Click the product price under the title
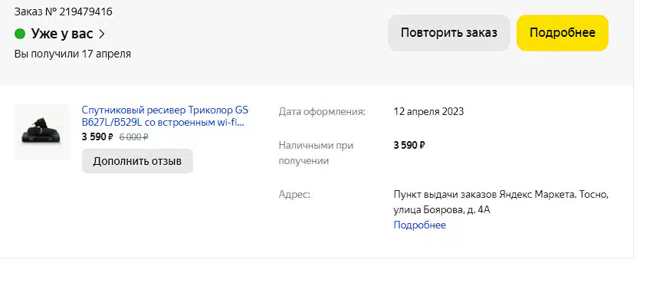 tap(97, 136)
